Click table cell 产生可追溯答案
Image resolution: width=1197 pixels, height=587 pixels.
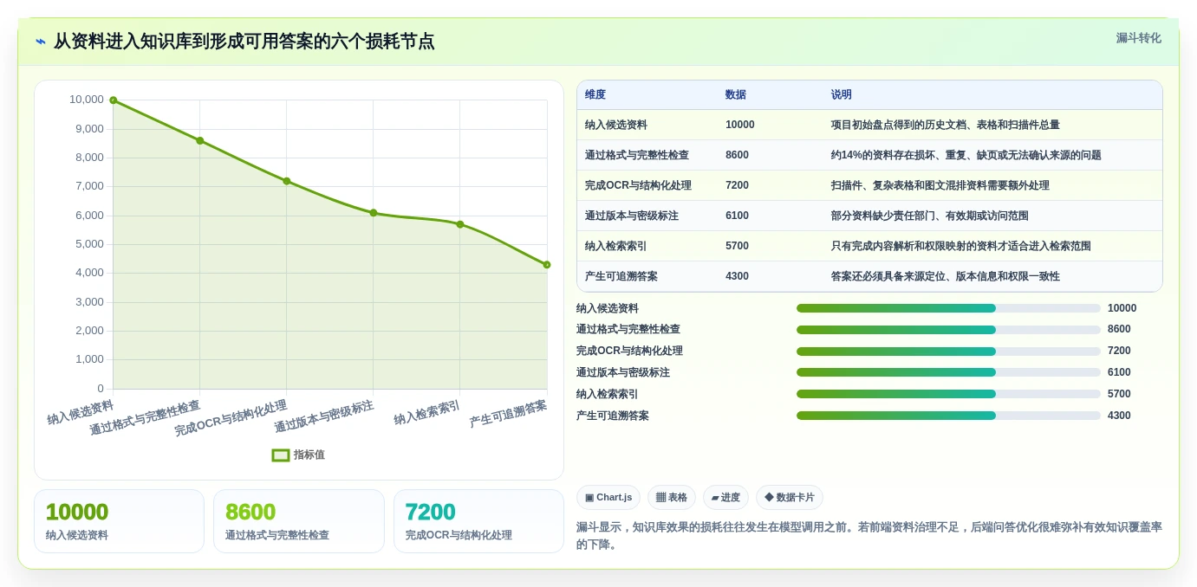(621, 276)
